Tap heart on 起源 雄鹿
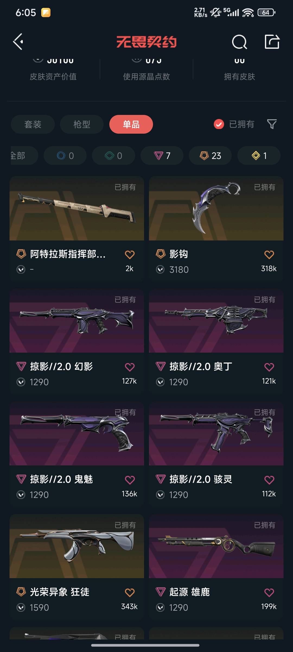Viewport: 293px width, 652px height. (269, 592)
